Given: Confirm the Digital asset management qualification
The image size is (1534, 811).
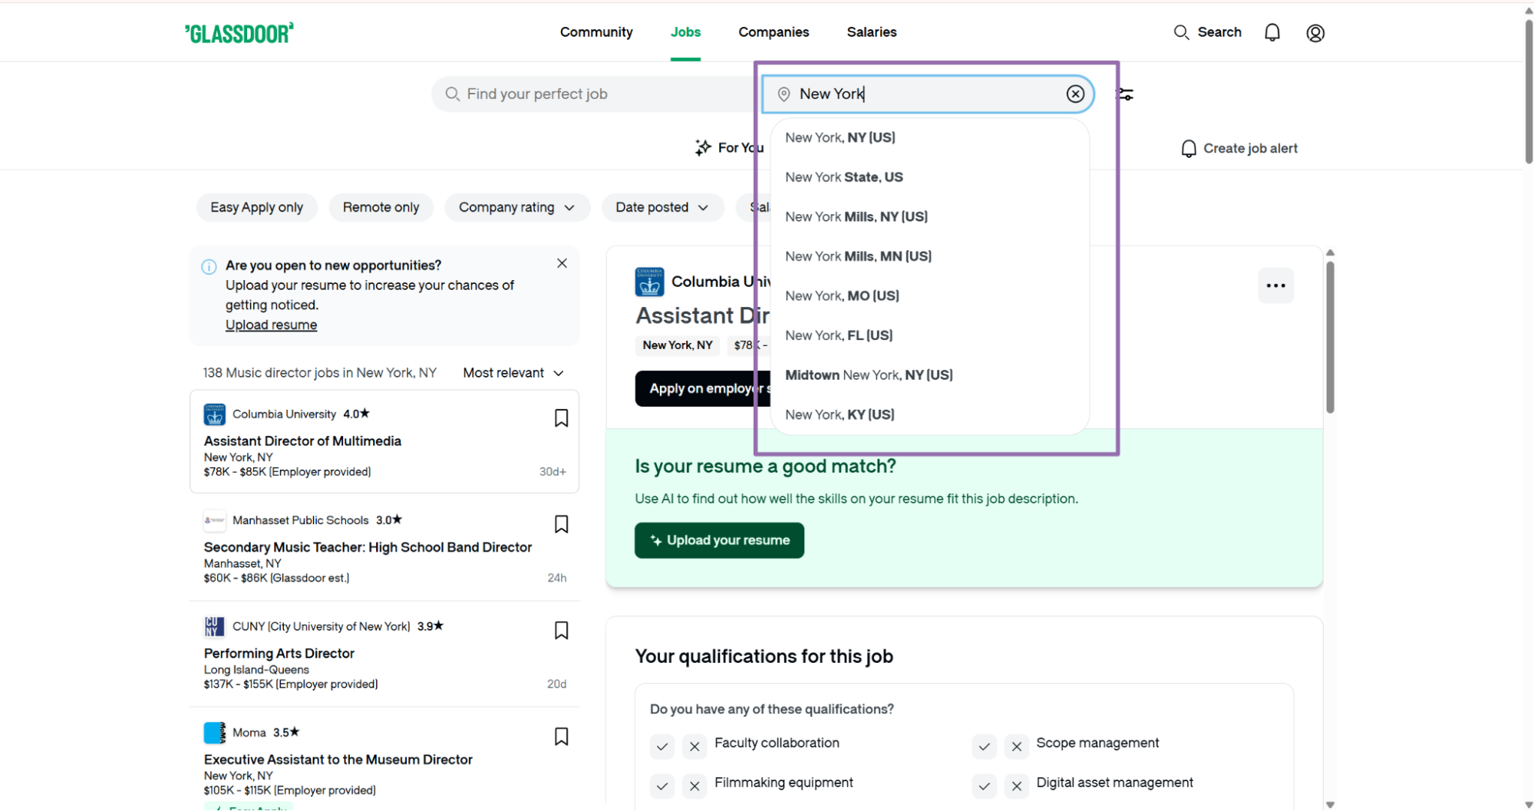Looking at the screenshot, I should coord(985,786).
